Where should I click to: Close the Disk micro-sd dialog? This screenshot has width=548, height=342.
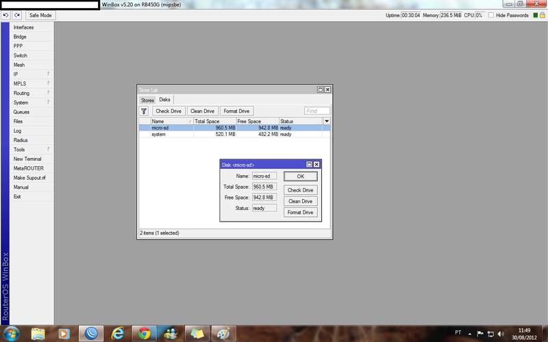pyautogui.click(x=316, y=164)
